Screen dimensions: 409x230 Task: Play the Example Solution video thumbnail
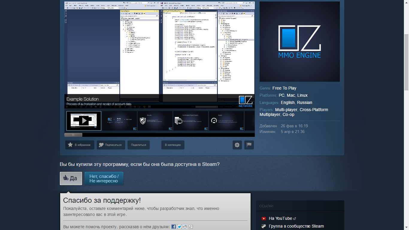84,121
